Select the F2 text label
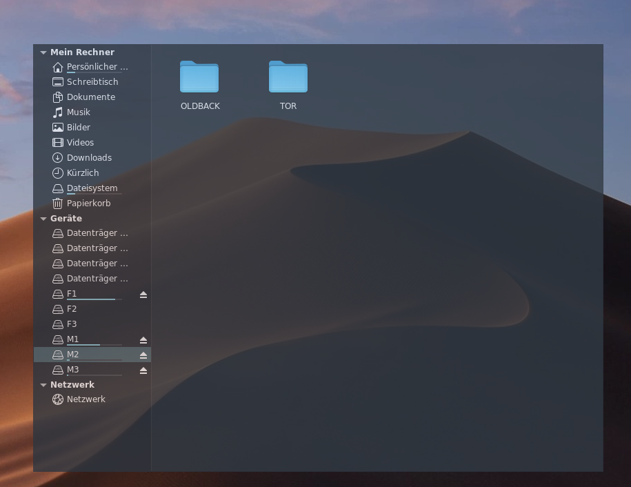Screen dimensions: 631x487 click(x=72, y=309)
